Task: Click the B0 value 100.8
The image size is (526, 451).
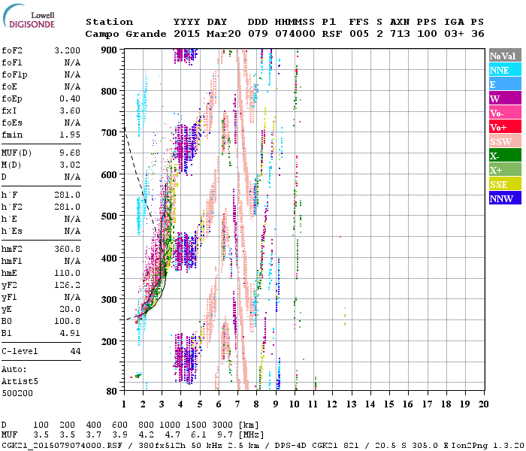Action: (67, 321)
